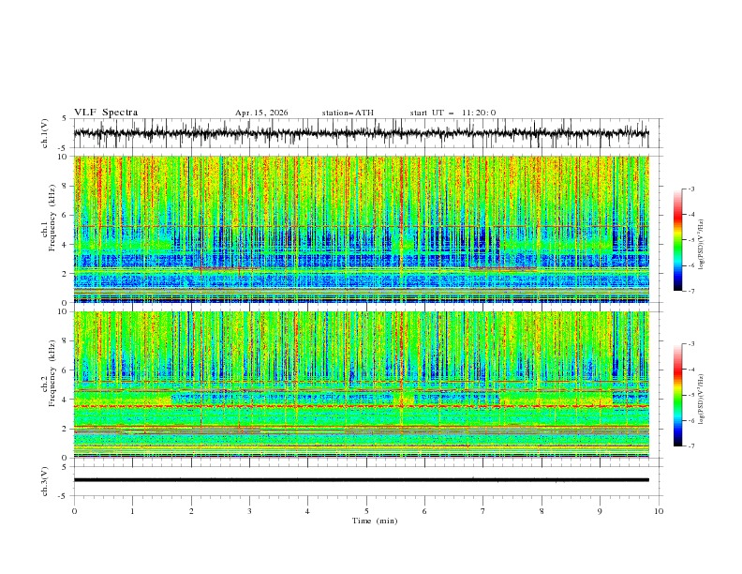Image resolution: width=742 pixels, height=574 pixels.
Task: Click the ch.1 voltage waveform trace
Action: click(x=362, y=133)
